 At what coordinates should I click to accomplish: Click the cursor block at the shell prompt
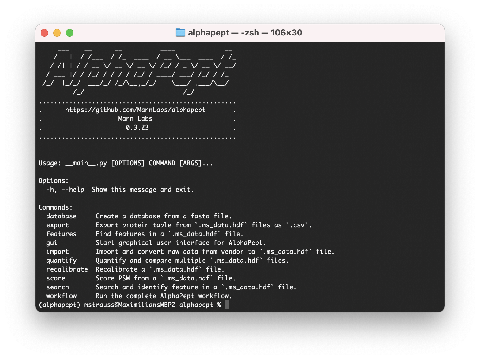(227, 305)
